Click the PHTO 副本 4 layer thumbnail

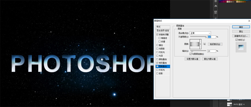(x=230, y=104)
